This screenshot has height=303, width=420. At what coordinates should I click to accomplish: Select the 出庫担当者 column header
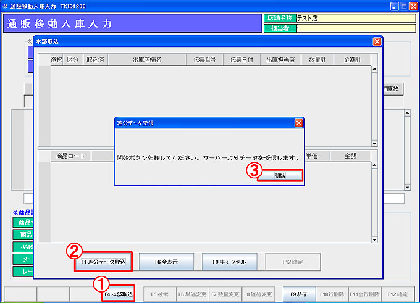(x=280, y=60)
